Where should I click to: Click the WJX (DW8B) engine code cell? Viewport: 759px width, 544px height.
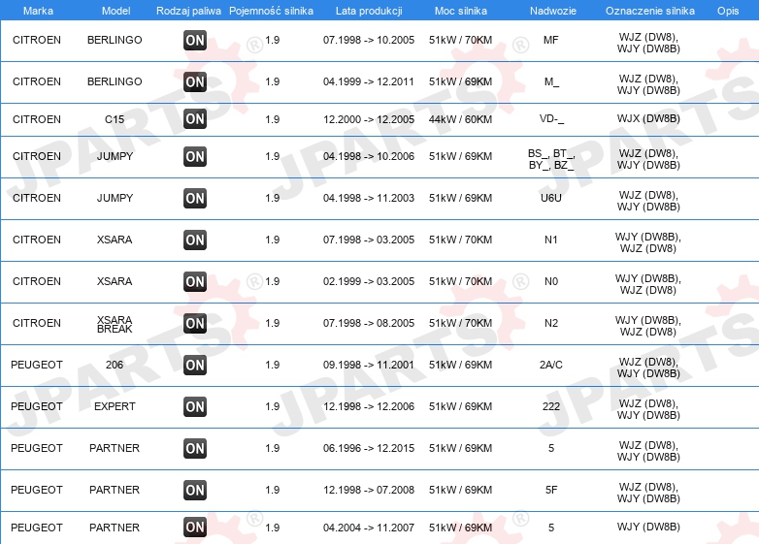[x=648, y=118]
